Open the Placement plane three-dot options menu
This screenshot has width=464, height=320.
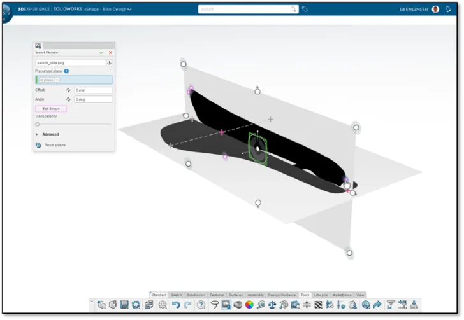point(110,71)
